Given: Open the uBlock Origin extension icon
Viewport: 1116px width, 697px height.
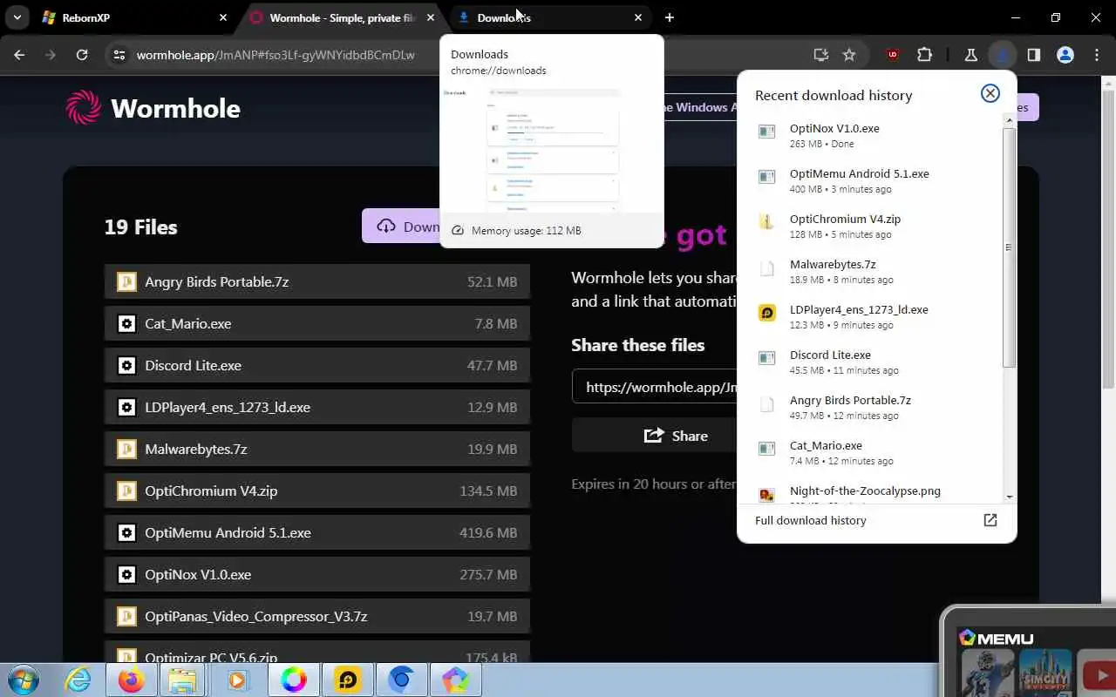Looking at the screenshot, I should [x=892, y=55].
